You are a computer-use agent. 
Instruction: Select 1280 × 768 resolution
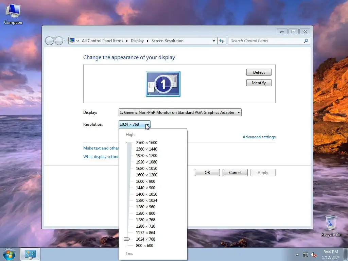[x=145, y=220]
